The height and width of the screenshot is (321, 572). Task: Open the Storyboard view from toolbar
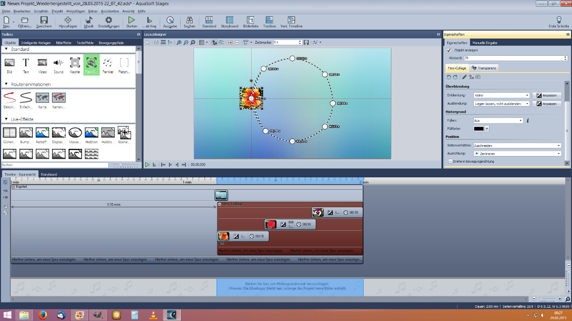pyautogui.click(x=229, y=20)
